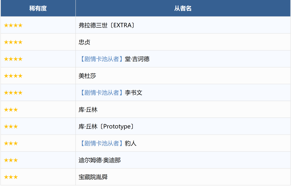Viewport: 291px width, 186px height.
Task: Select the 李书文 name text
Action: tap(133, 93)
